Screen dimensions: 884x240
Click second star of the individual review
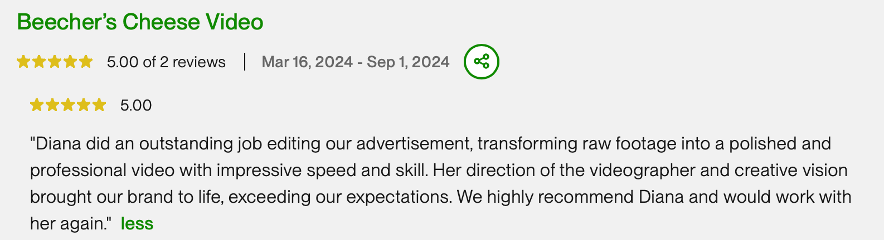point(52,105)
